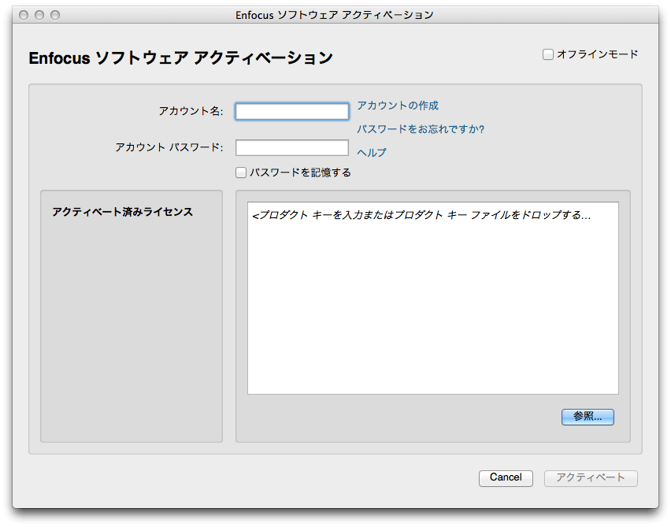The height and width of the screenshot is (527, 671).
Task: Open the ヘルプ link
Action: tap(372, 152)
